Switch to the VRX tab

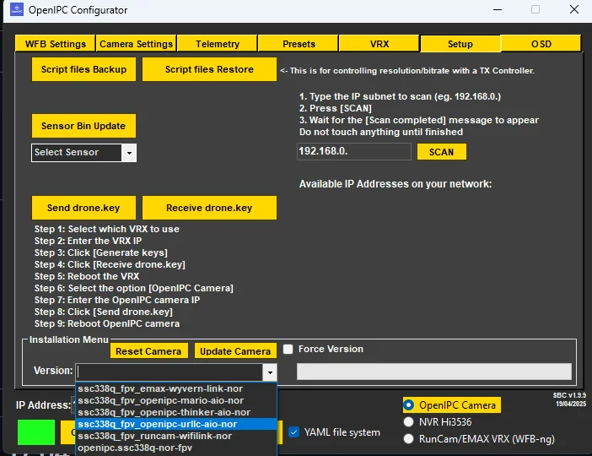pyautogui.click(x=379, y=44)
